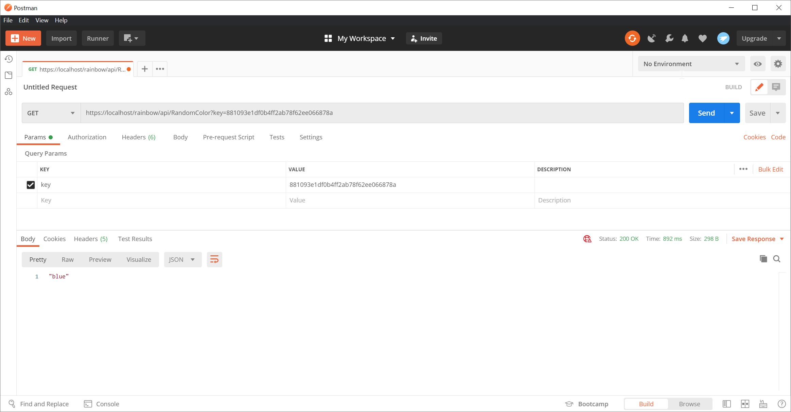Open the Collections sidebar icon

point(8,75)
